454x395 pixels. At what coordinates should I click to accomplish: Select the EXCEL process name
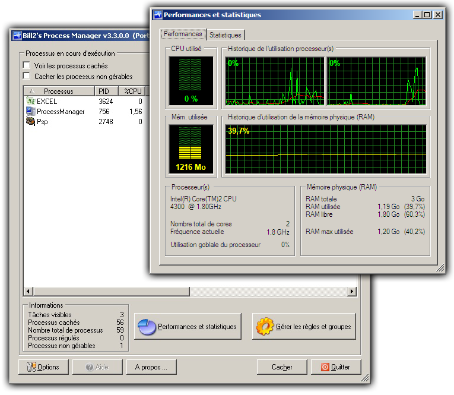(47, 102)
